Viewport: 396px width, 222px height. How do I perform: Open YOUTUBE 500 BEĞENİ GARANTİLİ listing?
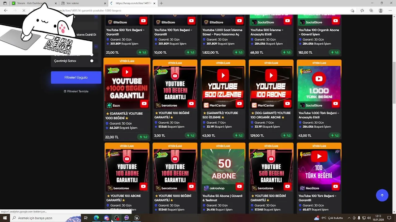[268, 198]
